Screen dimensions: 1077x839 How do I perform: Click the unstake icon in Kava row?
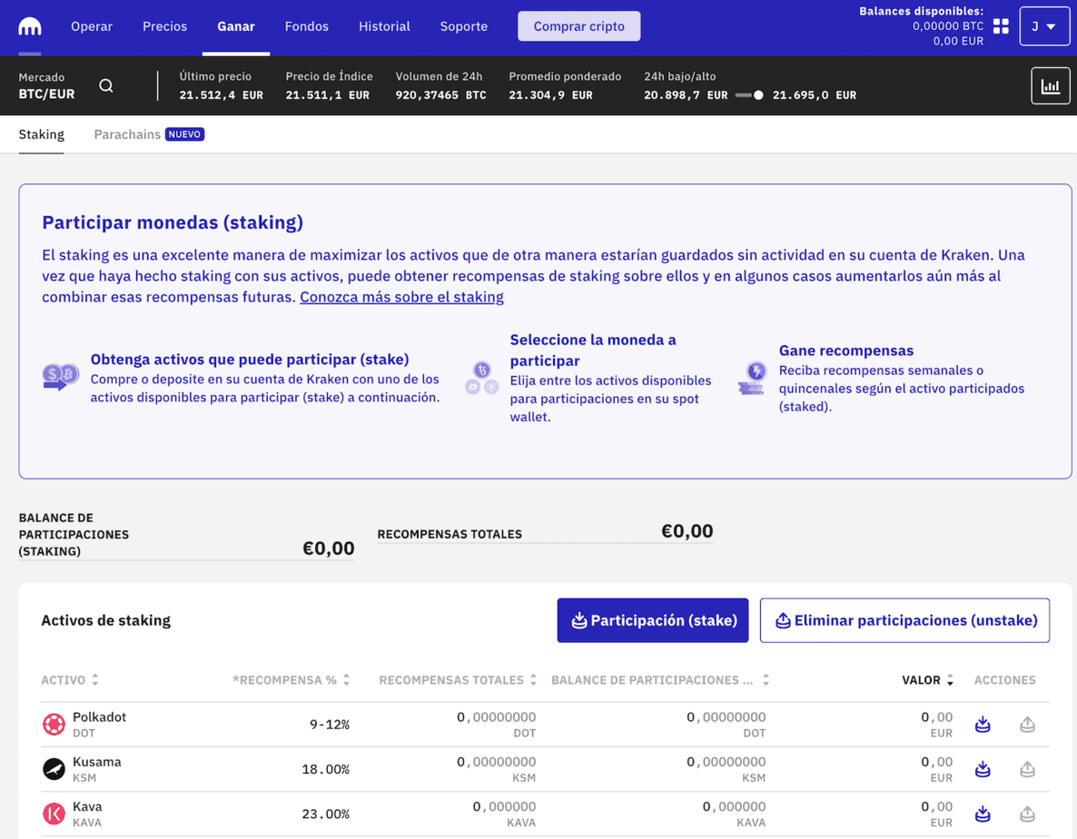(x=1027, y=814)
